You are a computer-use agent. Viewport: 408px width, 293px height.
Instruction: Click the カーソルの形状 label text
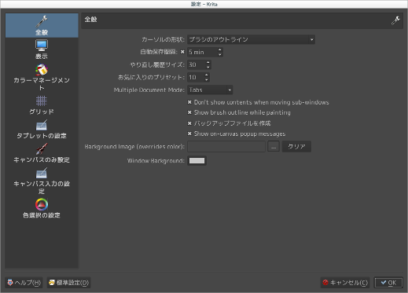(x=163, y=39)
